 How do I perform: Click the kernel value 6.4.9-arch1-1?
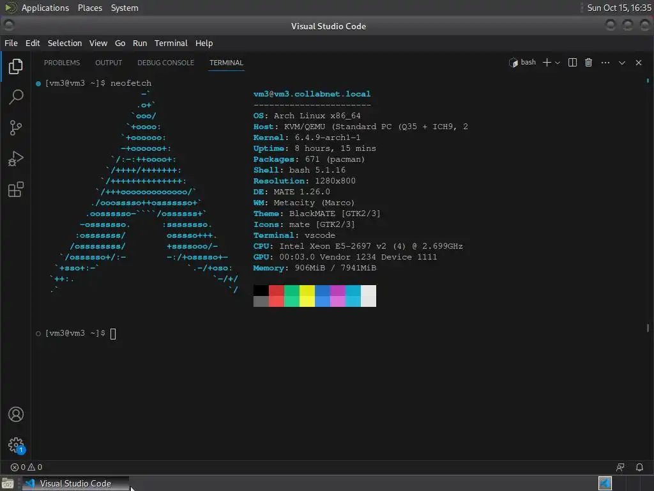tap(328, 137)
